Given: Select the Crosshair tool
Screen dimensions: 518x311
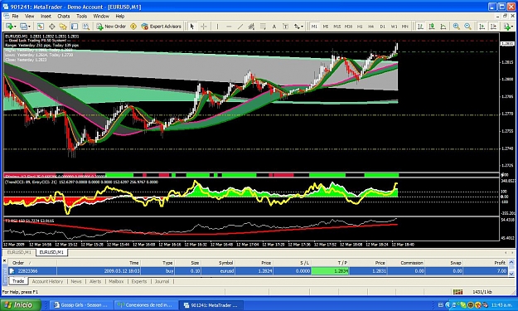Looking at the screenshot, I should tap(204, 27).
